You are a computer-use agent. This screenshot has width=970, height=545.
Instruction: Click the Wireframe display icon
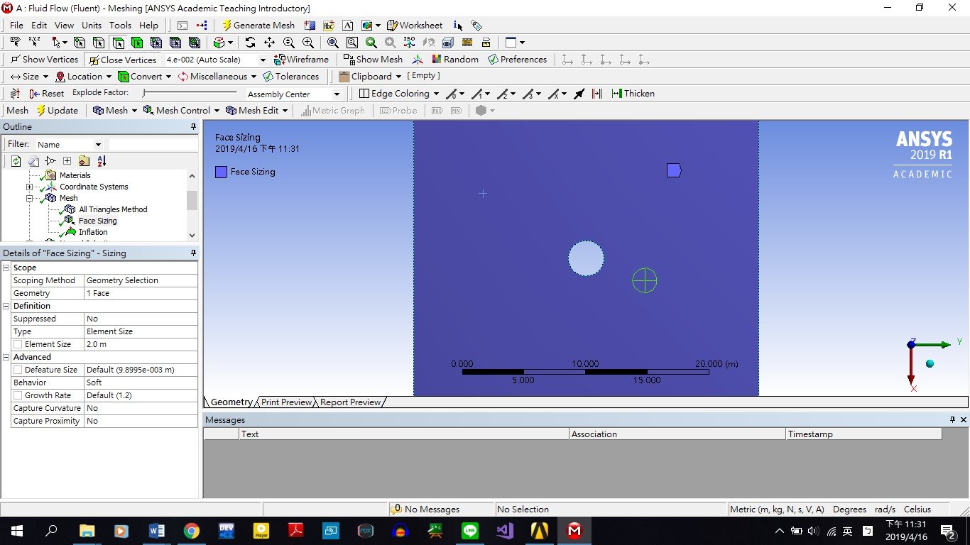pos(280,60)
